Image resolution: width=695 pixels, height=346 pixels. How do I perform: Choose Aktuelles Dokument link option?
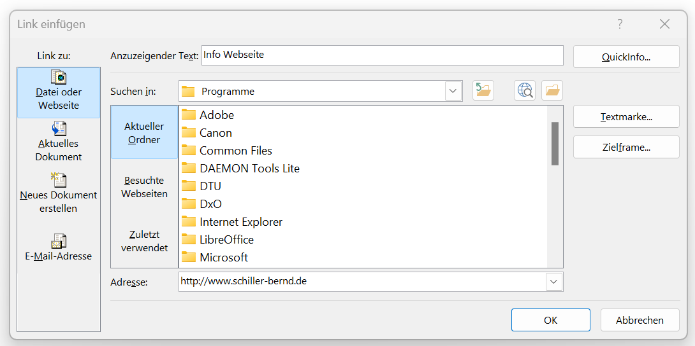tap(59, 142)
